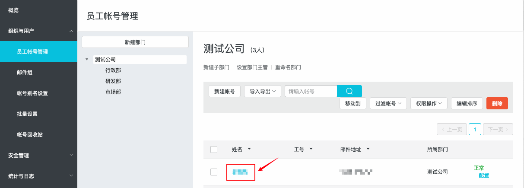Expand 统计与日志 sidebar section
524x188 pixels.
pyautogui.click(x=71, y=176)
